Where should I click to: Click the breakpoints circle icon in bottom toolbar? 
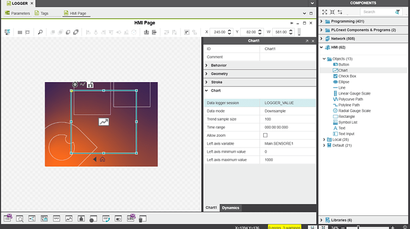(x=93, y=219)
